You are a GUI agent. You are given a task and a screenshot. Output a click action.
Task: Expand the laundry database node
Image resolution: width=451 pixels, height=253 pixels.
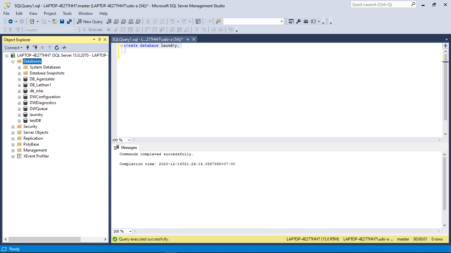click(x=19, y=115)
